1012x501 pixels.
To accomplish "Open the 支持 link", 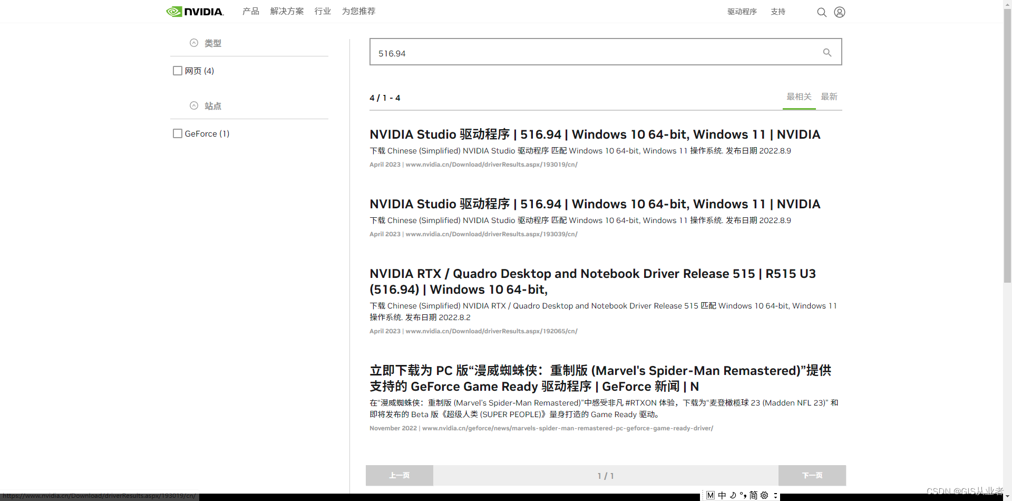I will point(778,12).
